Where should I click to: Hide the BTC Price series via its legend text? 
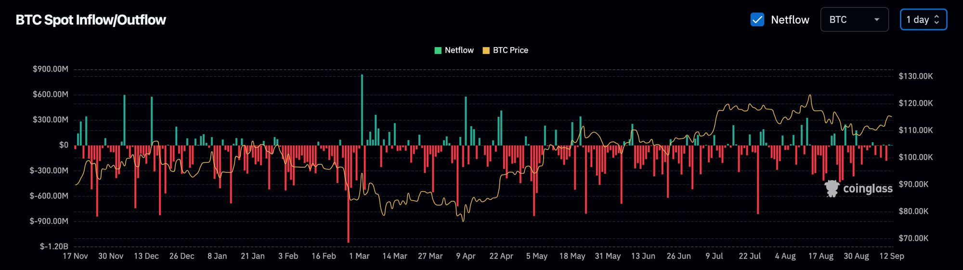(x=510, y=50)
